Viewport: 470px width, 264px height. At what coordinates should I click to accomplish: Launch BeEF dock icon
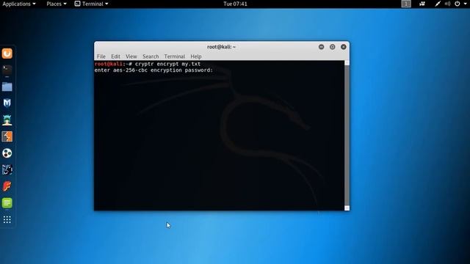[x=7, y=169]
